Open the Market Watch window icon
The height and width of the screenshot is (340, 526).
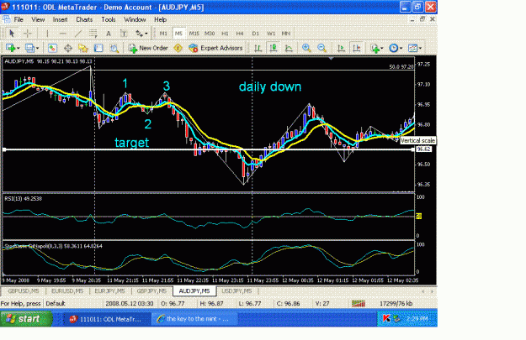click(x=52, y=48)
